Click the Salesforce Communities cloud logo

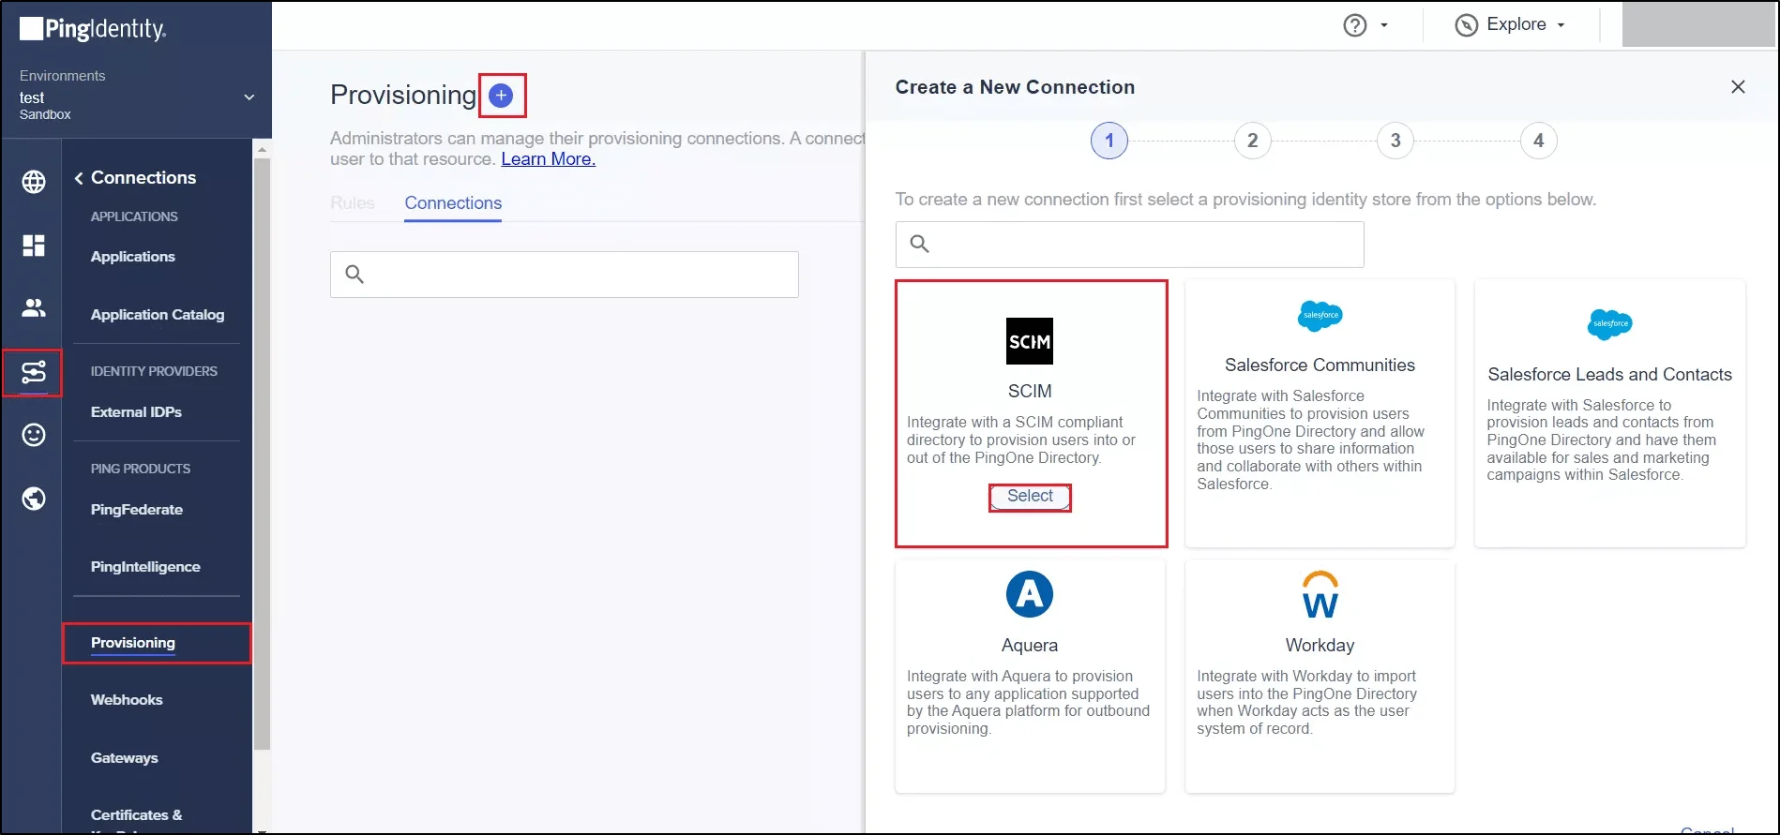point(1320,316)
